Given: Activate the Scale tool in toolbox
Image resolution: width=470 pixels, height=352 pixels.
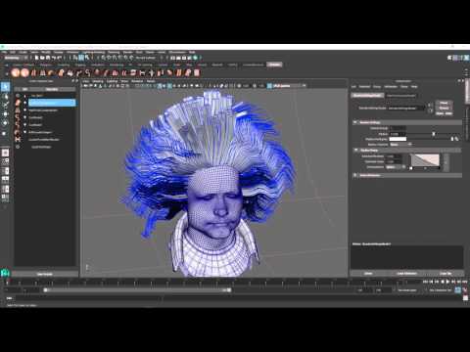Looking at the screenshot, I should coord(5,133).
